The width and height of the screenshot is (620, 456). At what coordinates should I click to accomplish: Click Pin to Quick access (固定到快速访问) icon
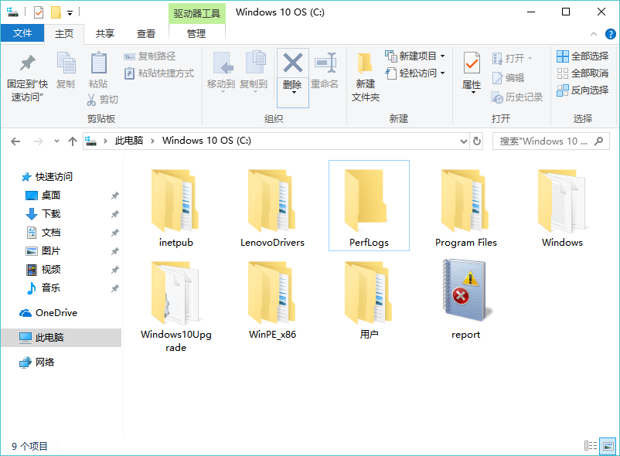tap(27, 65)
